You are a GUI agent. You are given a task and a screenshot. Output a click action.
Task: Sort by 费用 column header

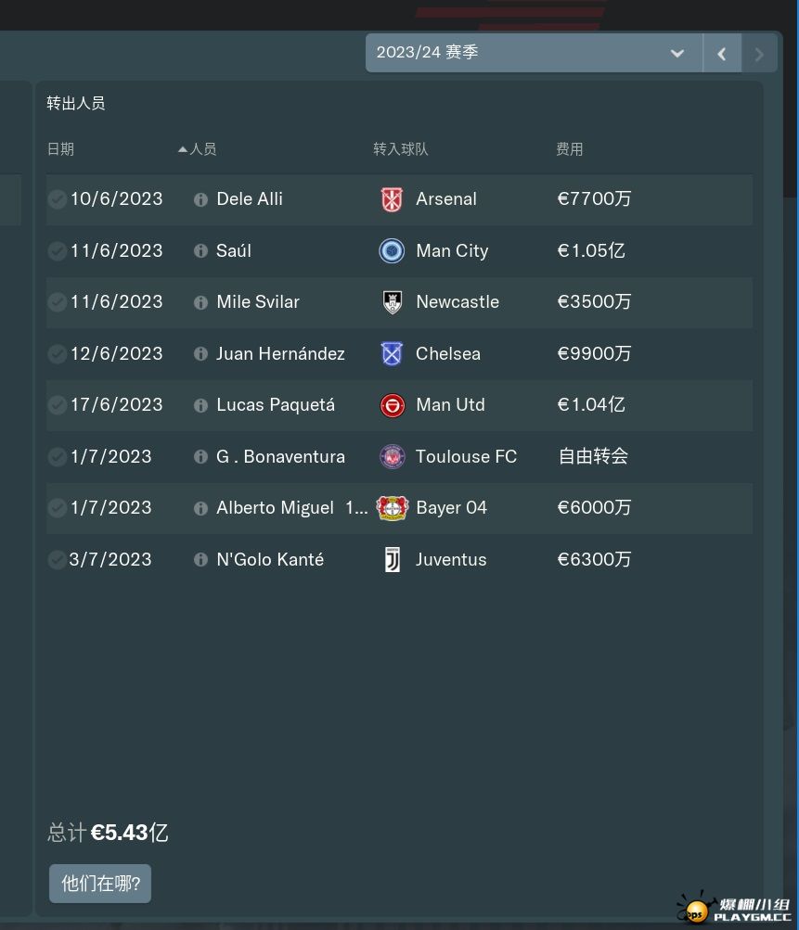(x=569, y=149)
